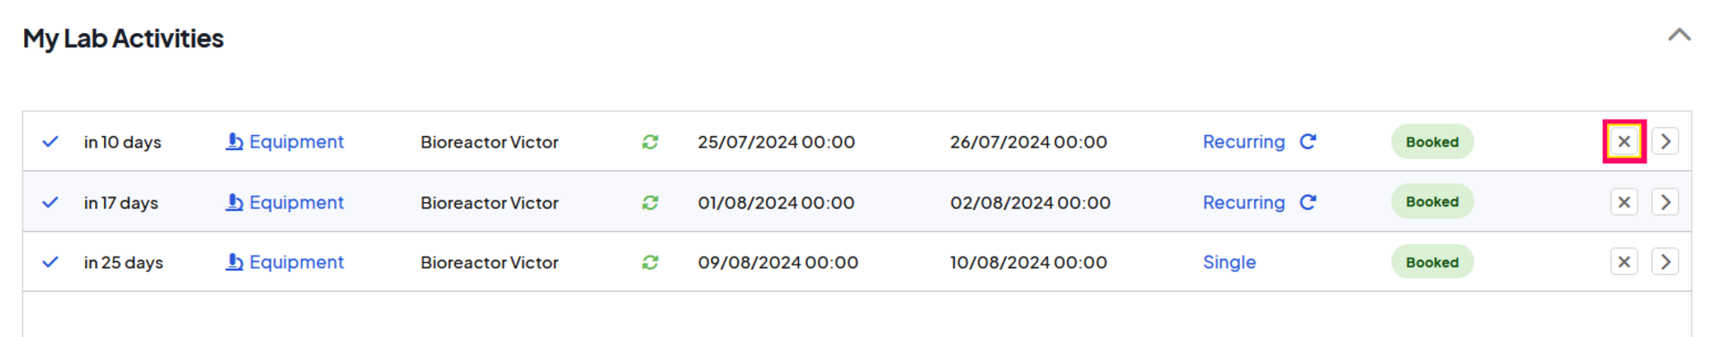Cancel the 09/08/2024 booking with X icon
This screenshot has height=337, width=1720.
1623,262
